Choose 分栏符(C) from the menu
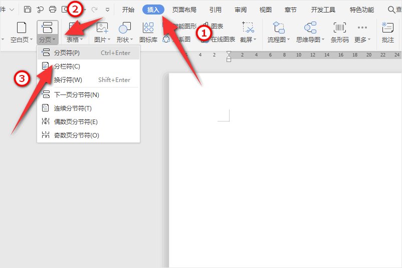This screenshot has width=402, height=268. (x=88, y=66)
